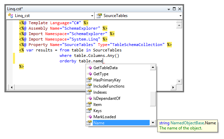The width and height of the screenshot is (224, 139).
Task: Maximize the Linq.cst document window
Action: pos(174,9)
